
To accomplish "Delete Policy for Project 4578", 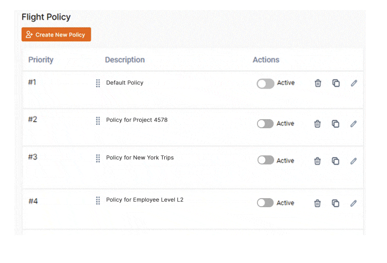I will [317, 124].
